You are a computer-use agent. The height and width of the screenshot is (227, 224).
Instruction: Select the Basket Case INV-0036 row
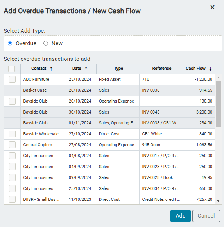pyautogui.click(x=109, y=90)
